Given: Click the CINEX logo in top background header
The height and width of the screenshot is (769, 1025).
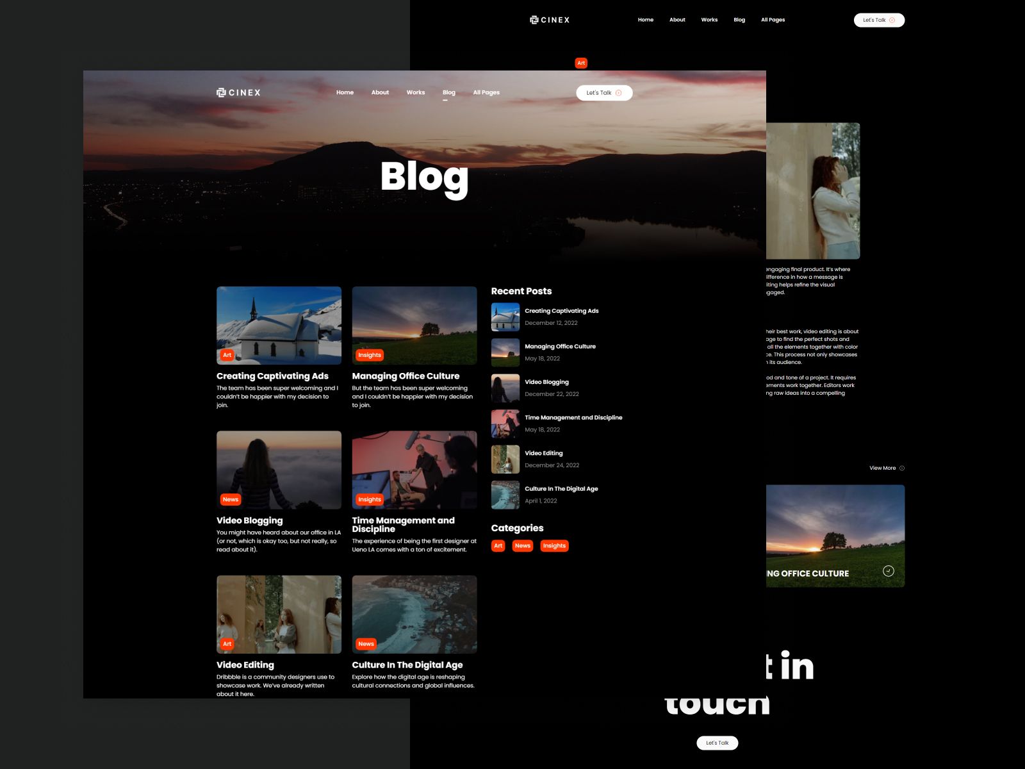Looking at the screenshot, I should pyautogui.click(x=550, y=20).
